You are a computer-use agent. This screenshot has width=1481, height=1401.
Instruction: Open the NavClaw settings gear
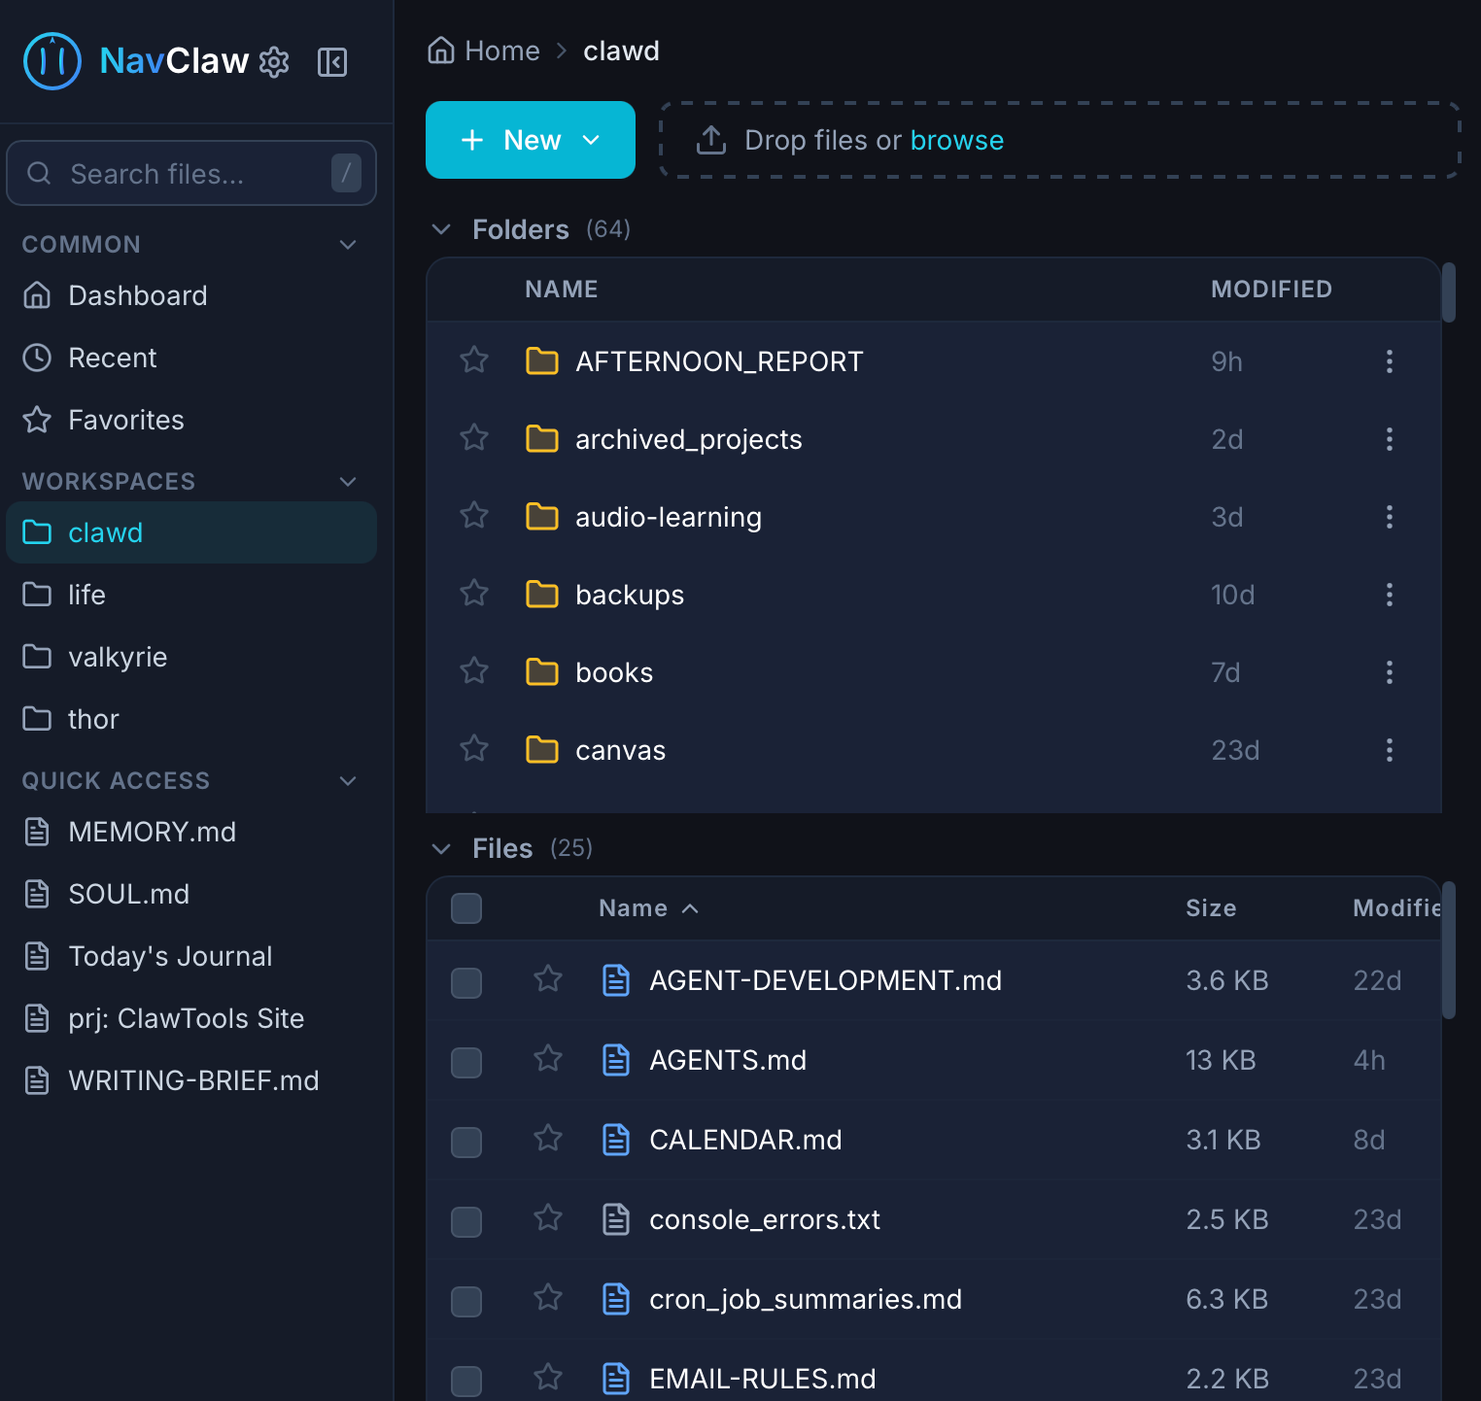(274, 62)
